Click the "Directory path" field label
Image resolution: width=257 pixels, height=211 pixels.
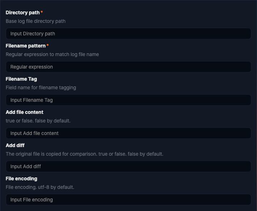pos(23,12)
